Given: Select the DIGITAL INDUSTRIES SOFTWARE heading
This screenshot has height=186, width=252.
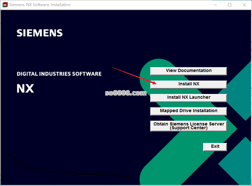Looking at the screenshot, I should click(59, 74).
